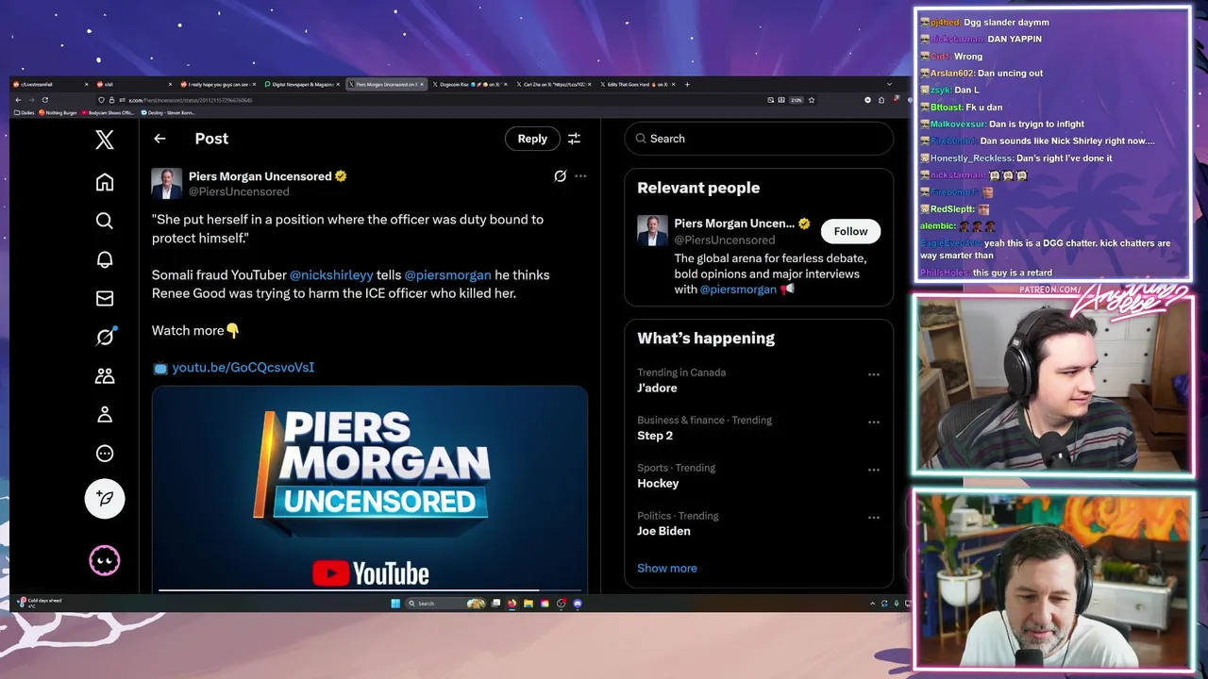Screen dimensions: 1208x679
Task: Open More circle icon in sidebar
Action: pyautogui.click(x=105, y=454)
